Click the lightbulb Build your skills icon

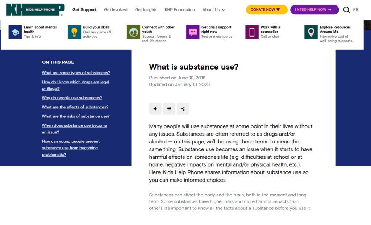coord(74,32)
